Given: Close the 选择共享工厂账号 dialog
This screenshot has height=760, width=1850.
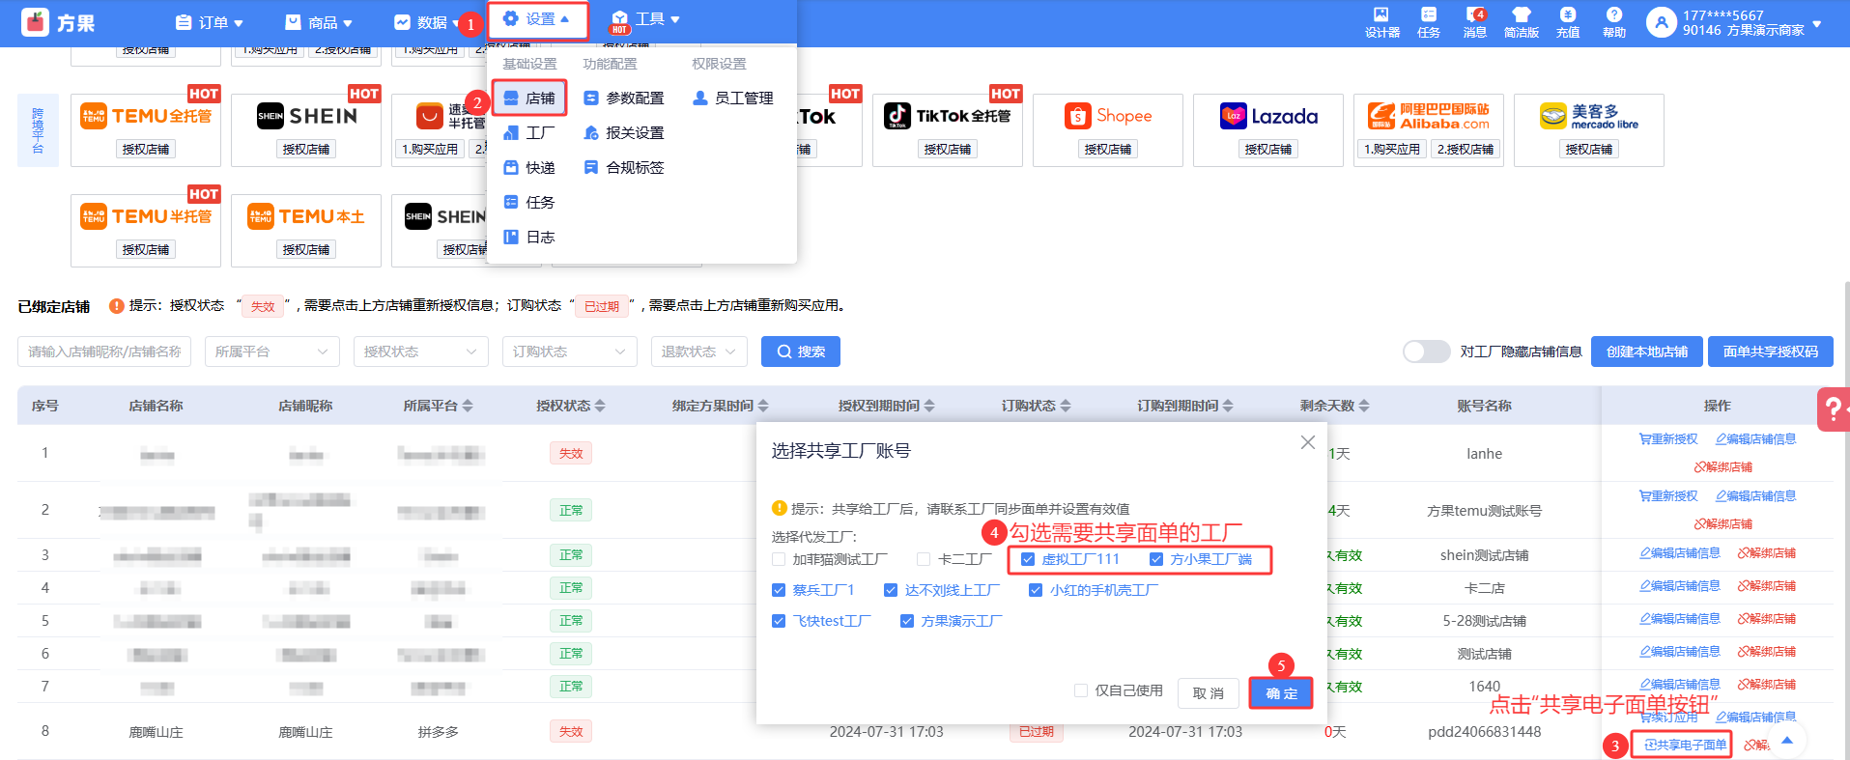Looking at the screenshot, I should pyautogui.click(x=1307, y=442).
